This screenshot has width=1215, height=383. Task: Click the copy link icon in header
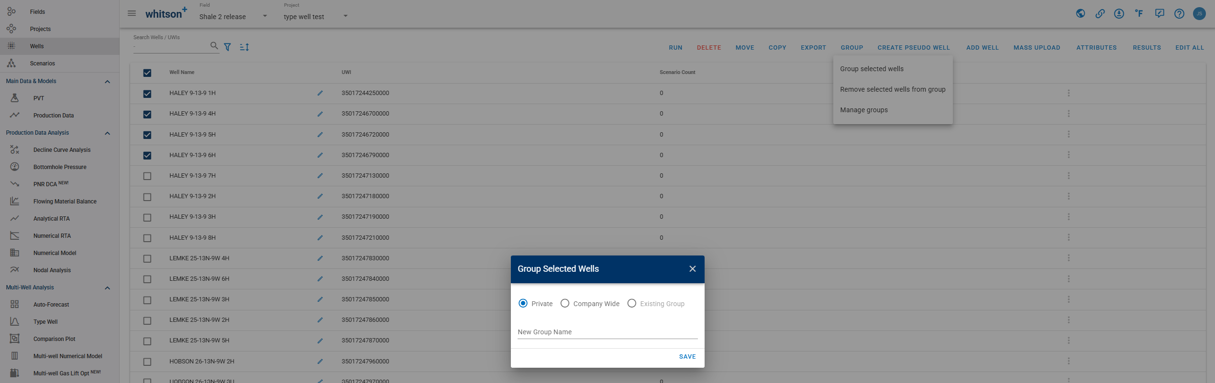pyautogui.click(x=1100, y=13)
